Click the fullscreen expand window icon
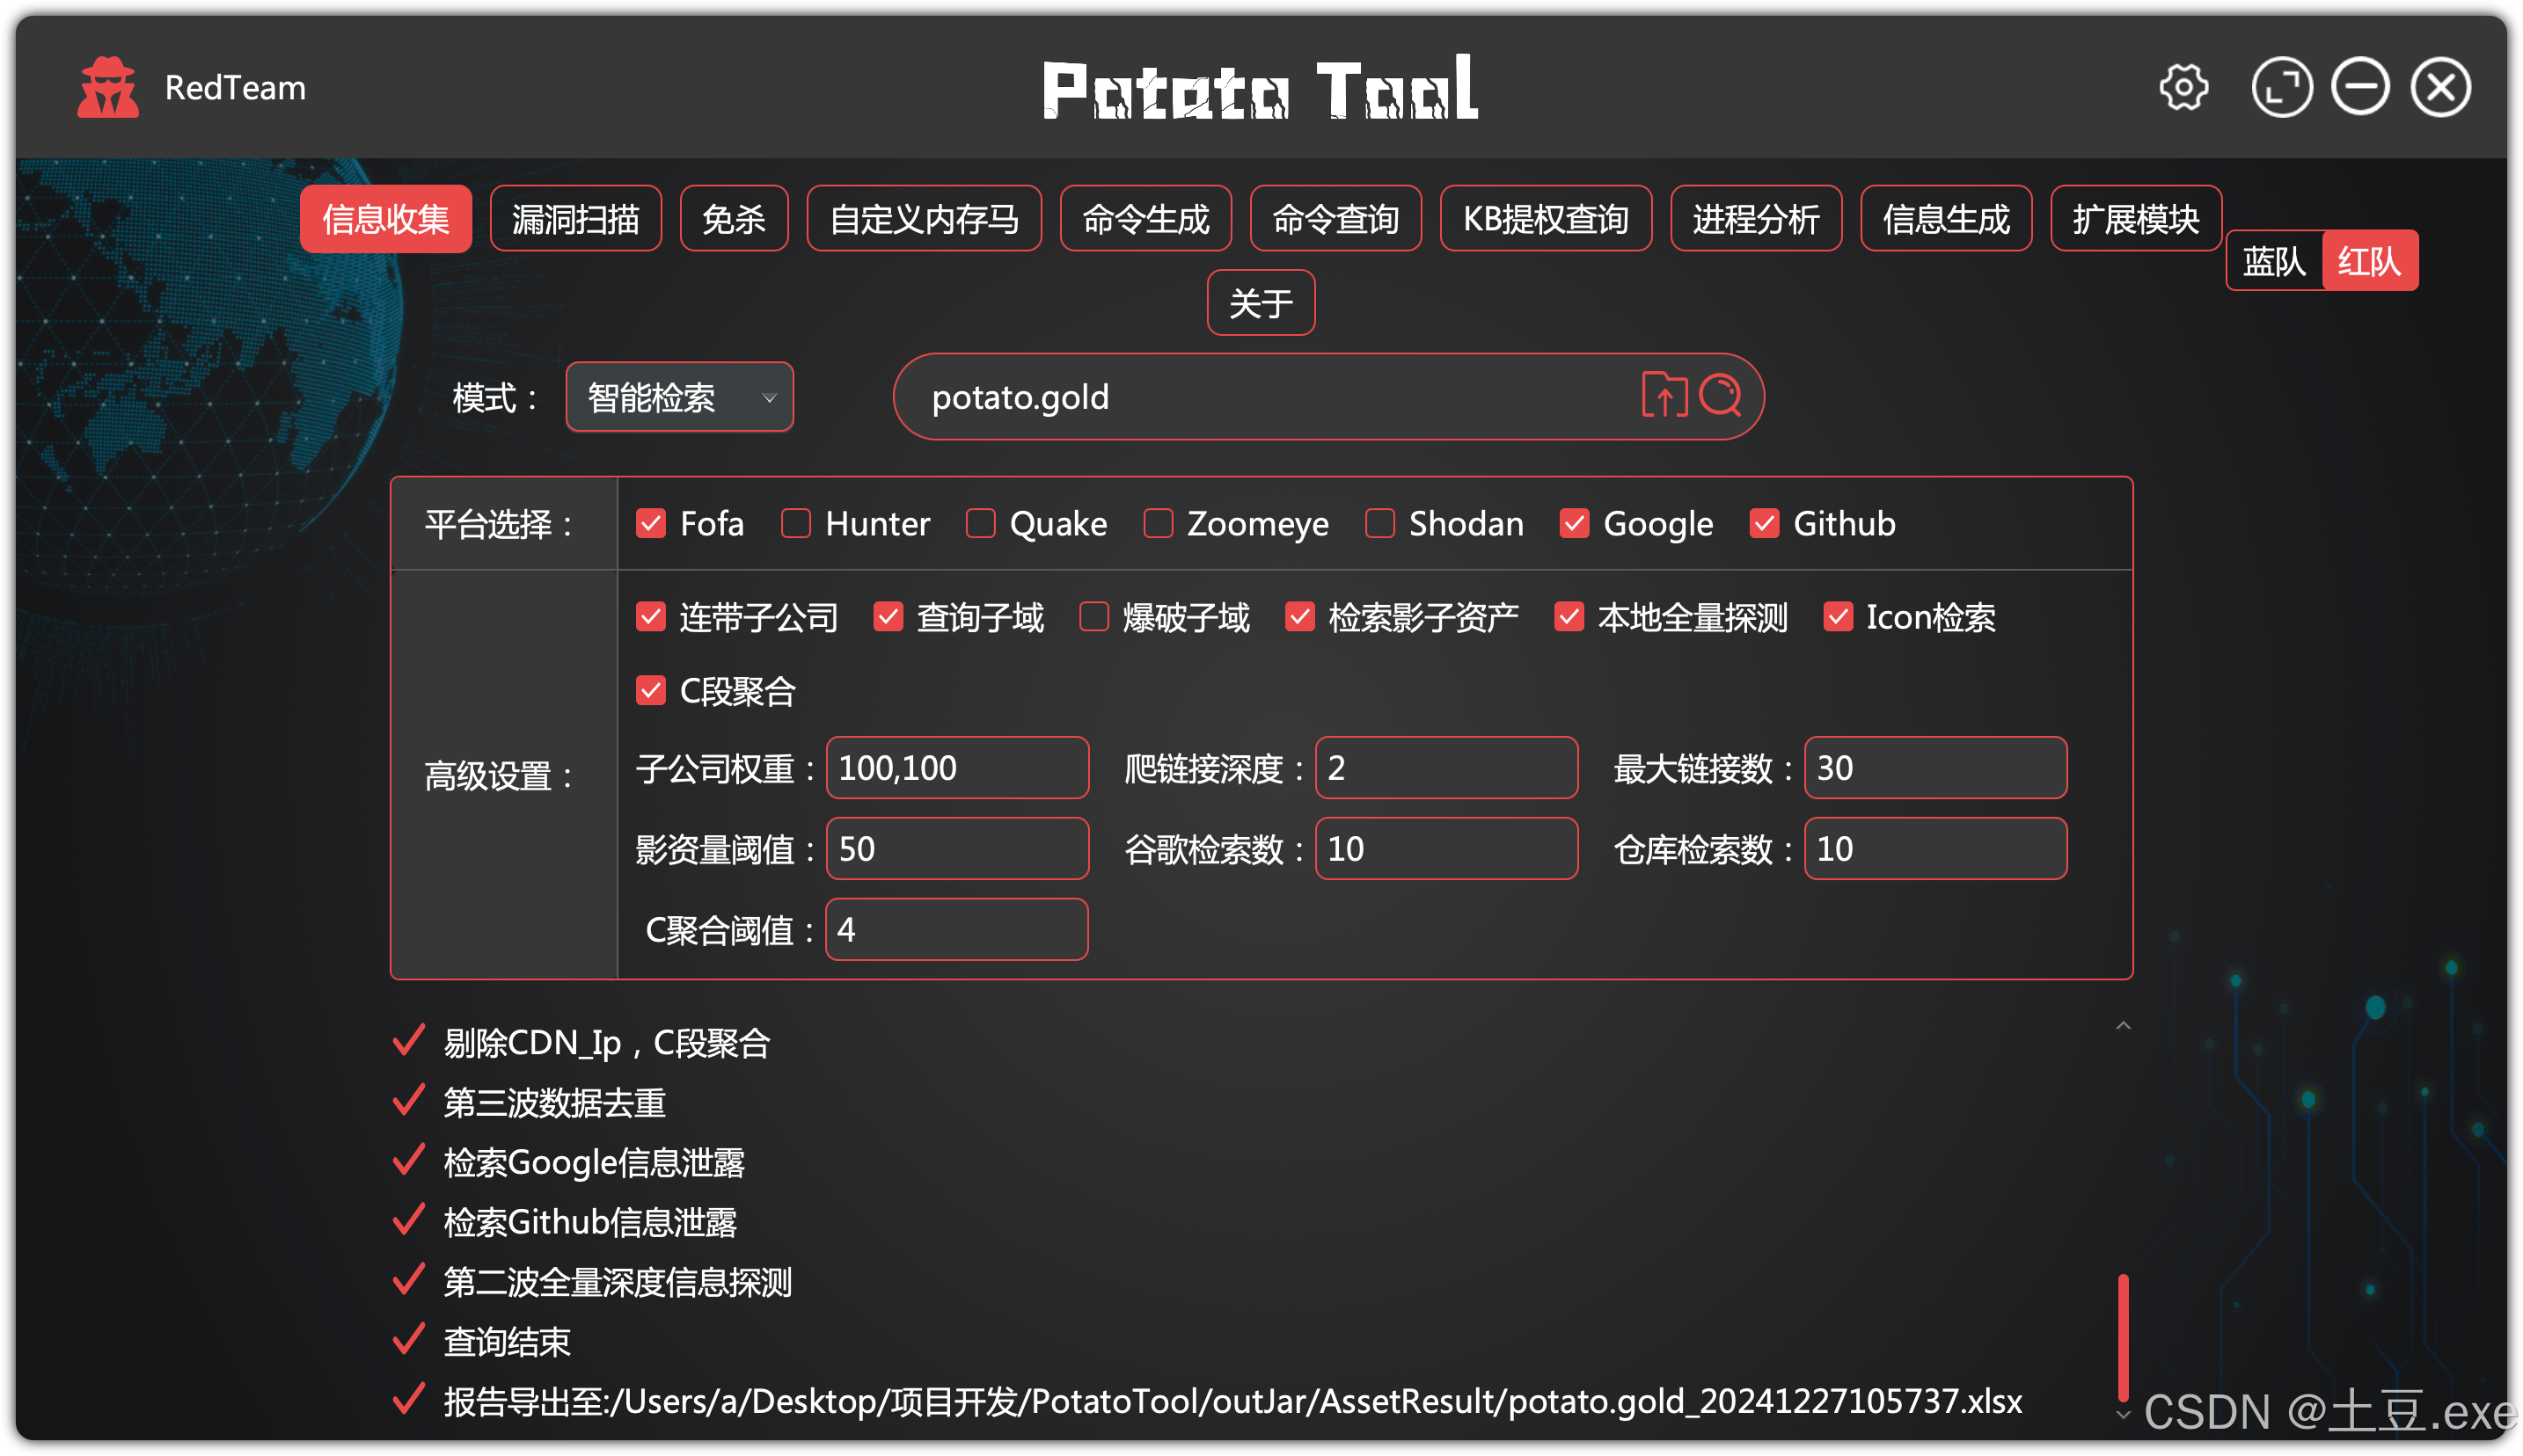 tap(2281, 88)
